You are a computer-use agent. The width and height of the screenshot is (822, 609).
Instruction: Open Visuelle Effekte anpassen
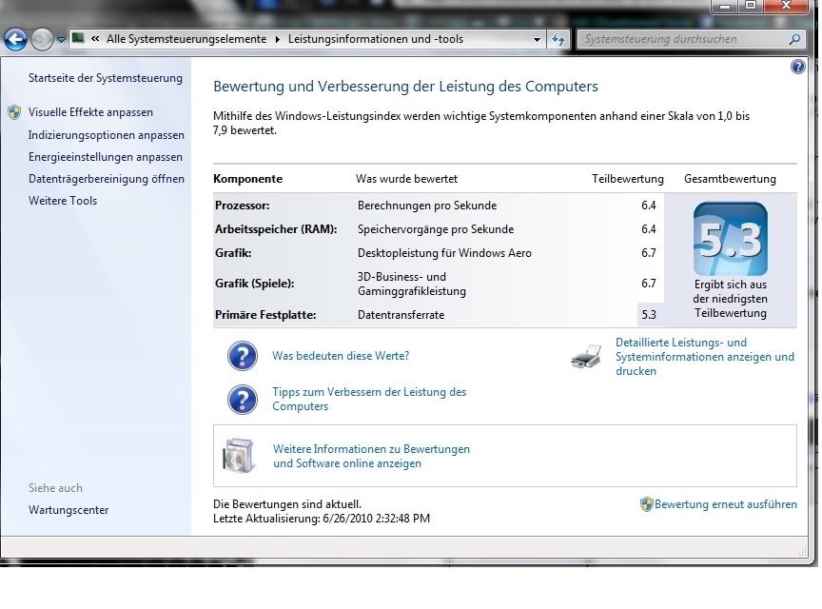click(x=90, y=112)
